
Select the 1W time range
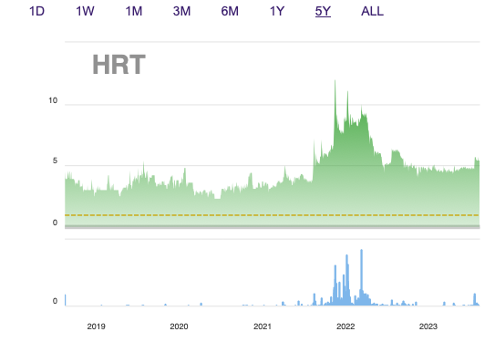[x=85, y=11]
